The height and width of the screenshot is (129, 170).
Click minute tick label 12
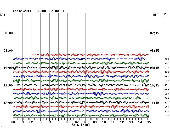coord(122,122)
